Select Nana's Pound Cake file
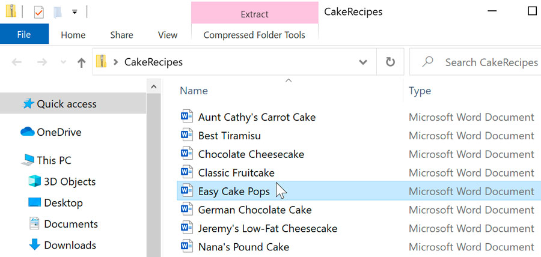This screenshot has height=257, width=541. [x=243, y=247]
